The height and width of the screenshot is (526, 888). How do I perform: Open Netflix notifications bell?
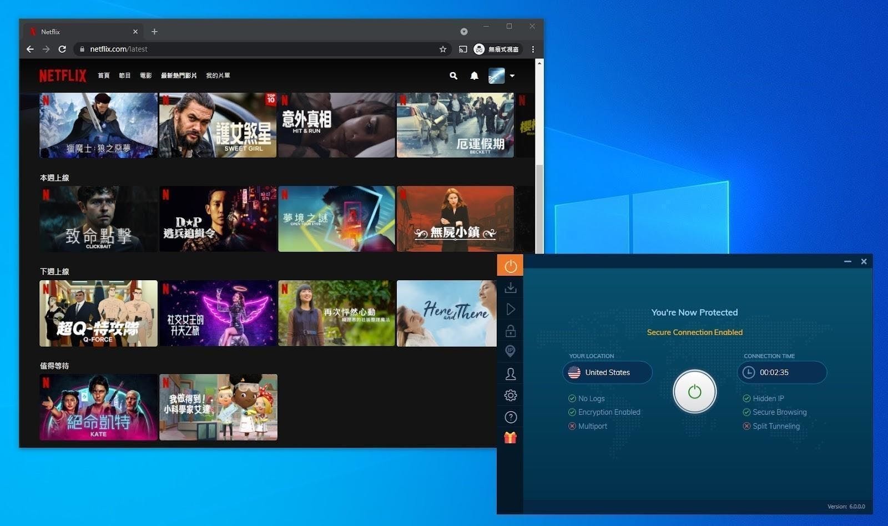pyautogui.click(x=474, y=75)
